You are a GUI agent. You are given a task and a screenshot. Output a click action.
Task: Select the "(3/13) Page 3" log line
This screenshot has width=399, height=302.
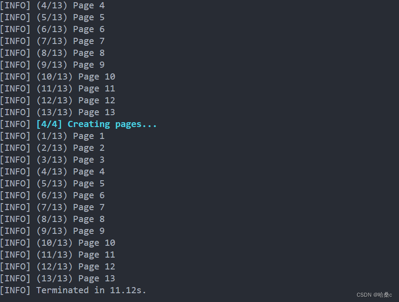(x=70, y=160)
